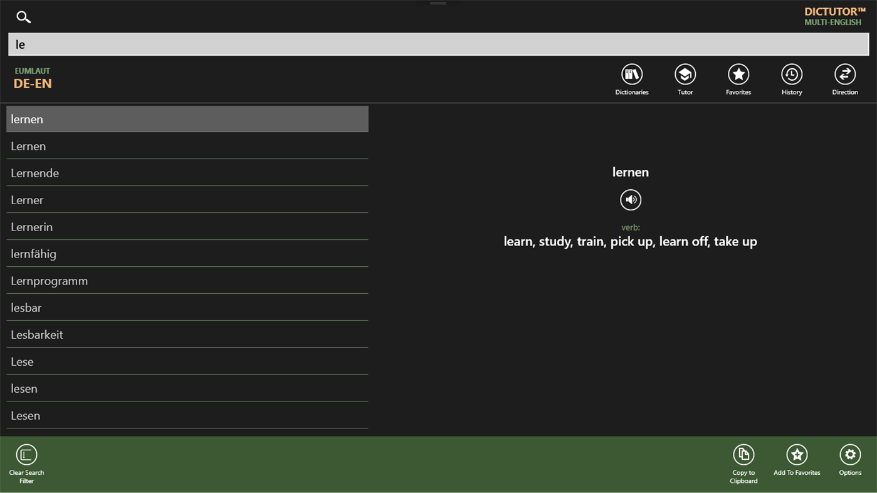This screenshot has height=493, width=877.
Task: Click the EUMLAUT DE-EN dictionary label
Action: point(33,77)
